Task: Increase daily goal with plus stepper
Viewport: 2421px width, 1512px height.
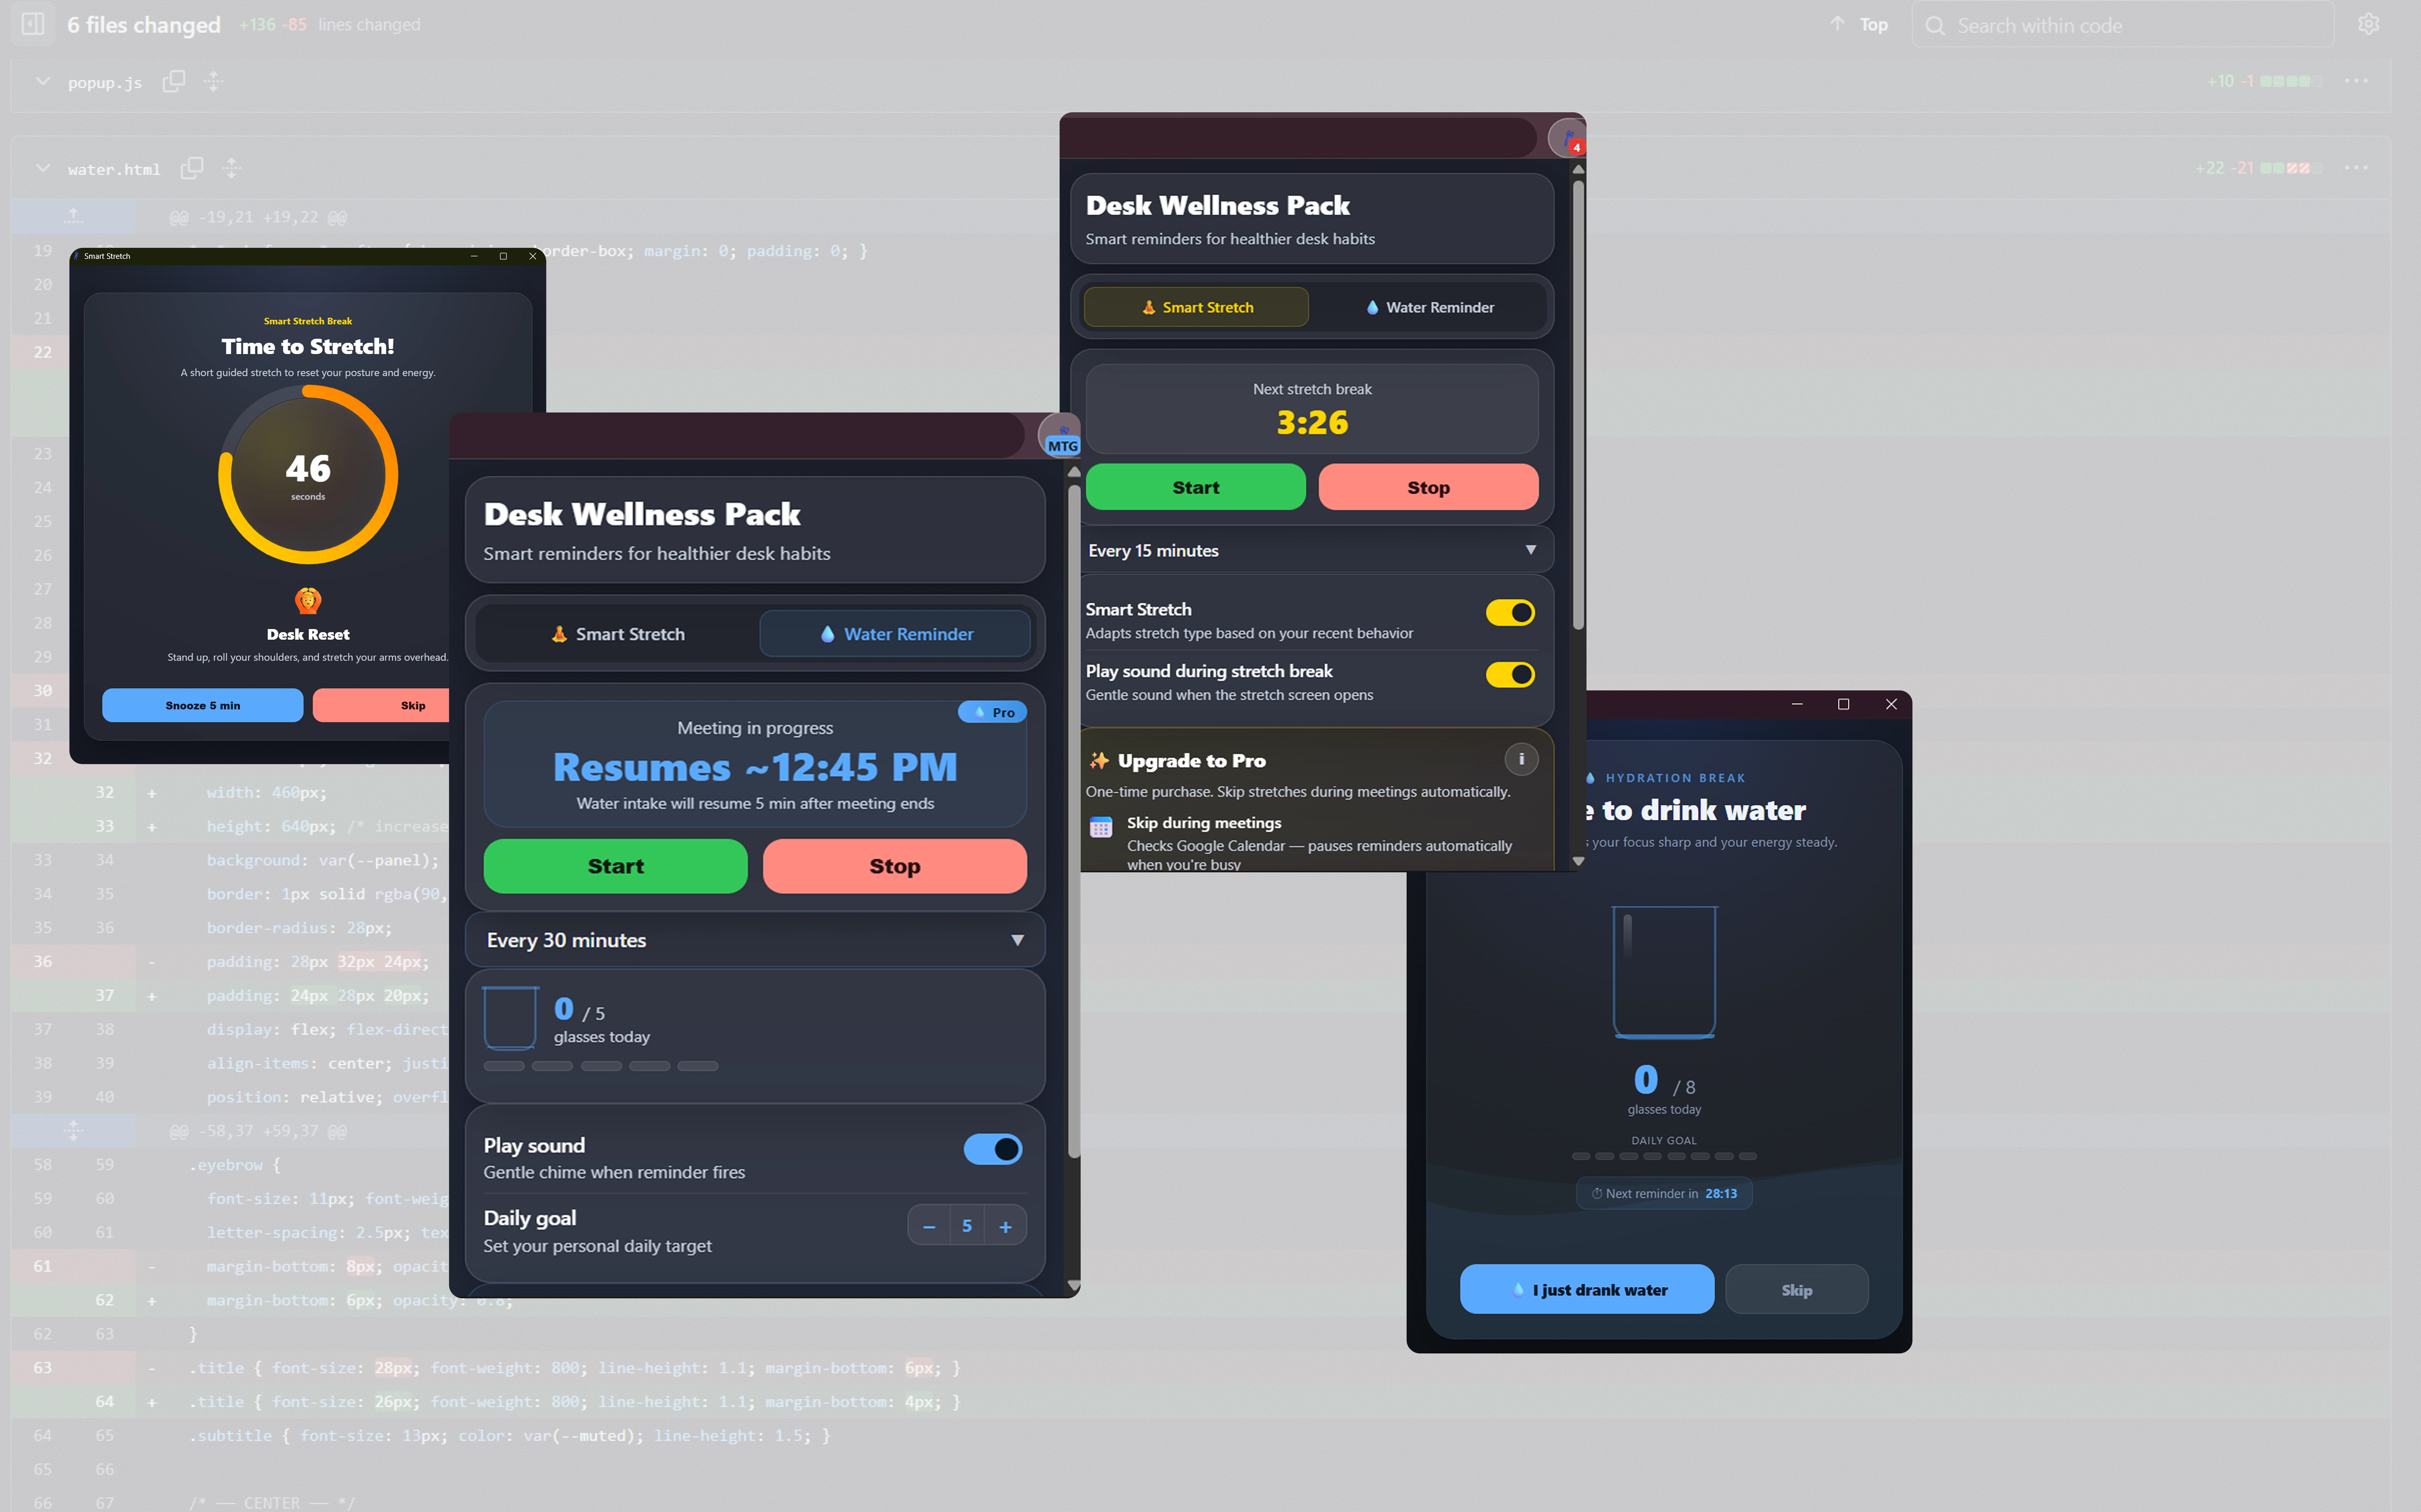Action: [1005, 1226]
